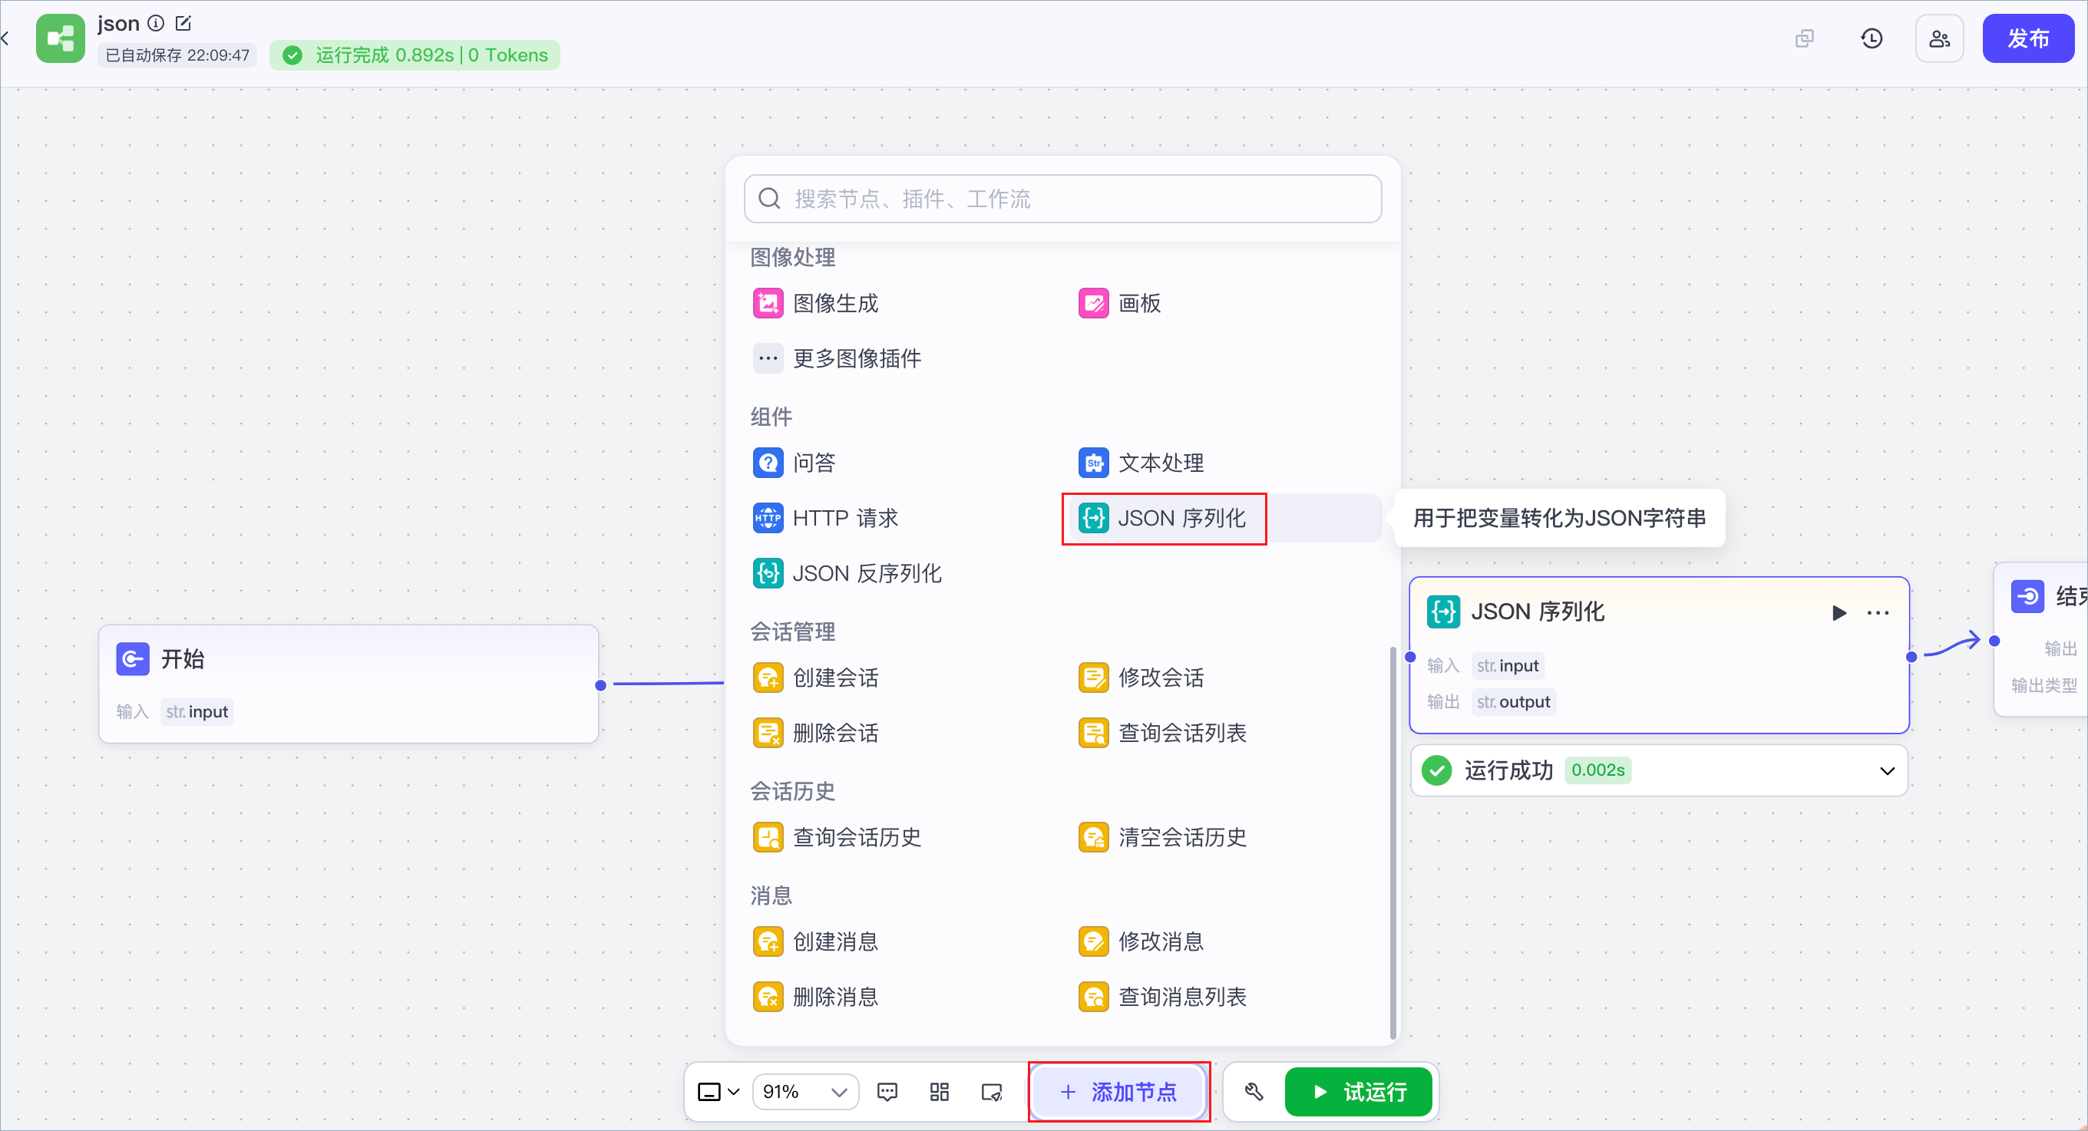The height and width of the screenshot is (1131, 2088).
Task: Open the comment icon in bottom toolbar
Action: pyautogui.click(x=887, y=1092)
